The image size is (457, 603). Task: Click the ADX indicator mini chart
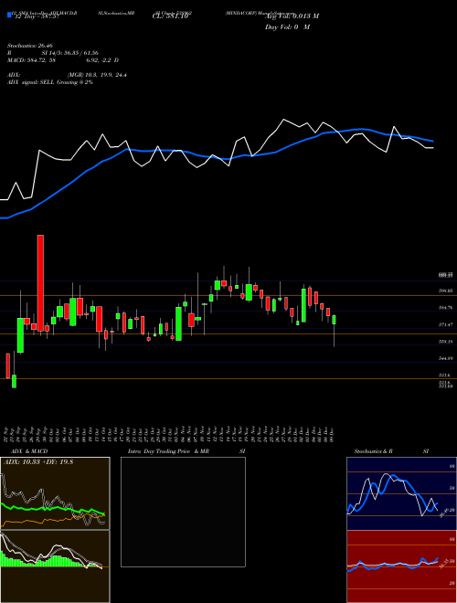pyautogui.click(x=55, y=493)
